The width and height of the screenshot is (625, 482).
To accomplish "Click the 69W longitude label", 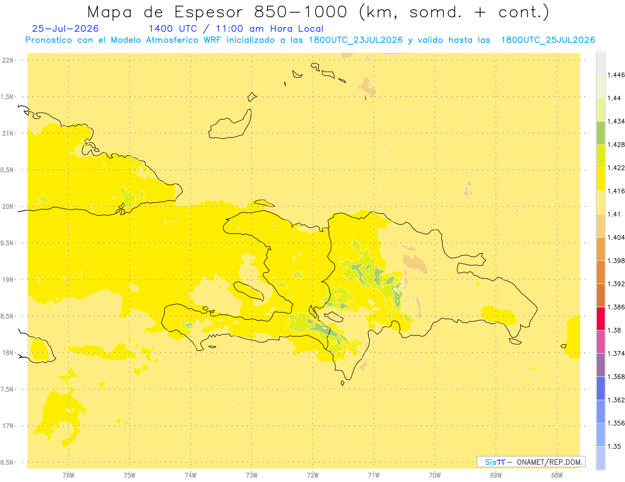I will [496, 475].
